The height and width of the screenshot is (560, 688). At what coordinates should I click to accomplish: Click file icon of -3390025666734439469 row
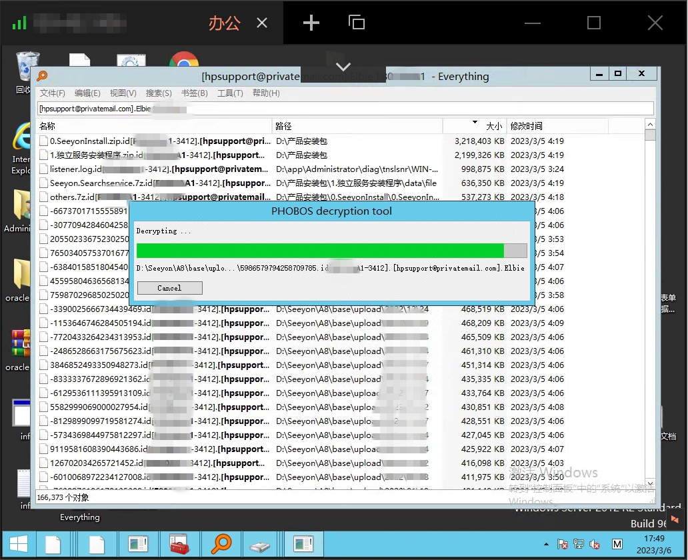(x=43, y=309)
